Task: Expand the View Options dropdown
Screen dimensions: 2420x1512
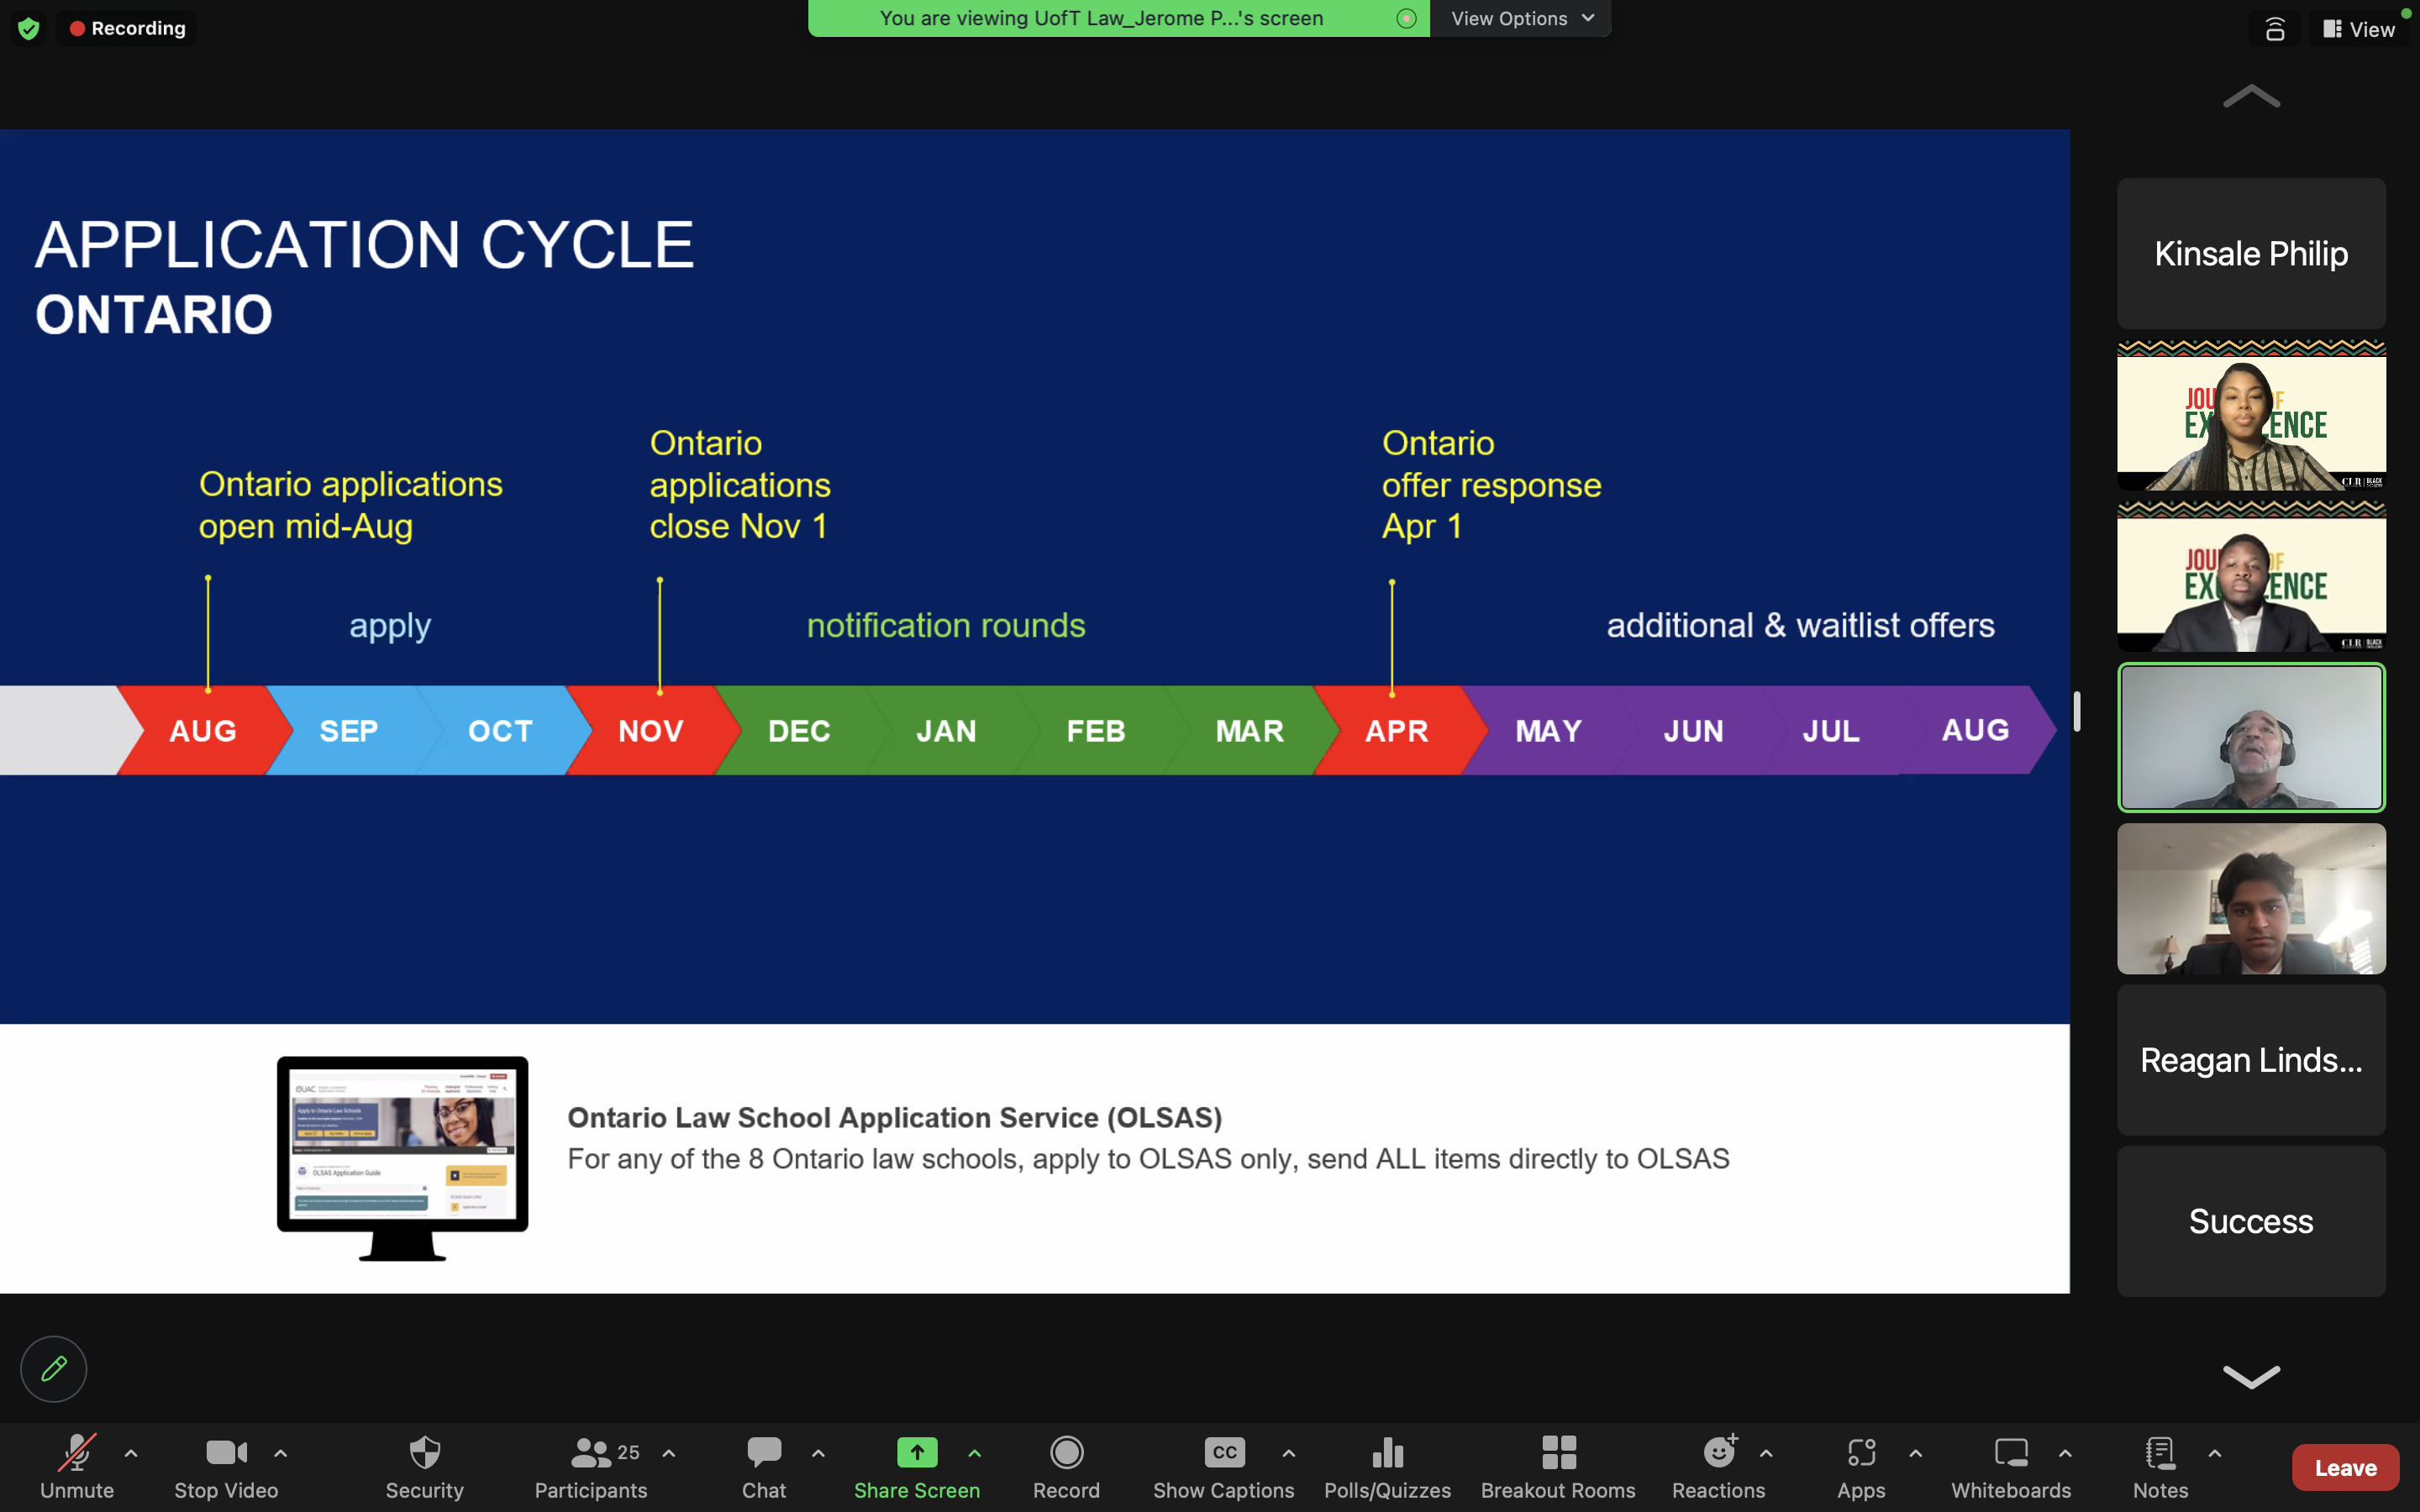Action: click(1521, 18)
